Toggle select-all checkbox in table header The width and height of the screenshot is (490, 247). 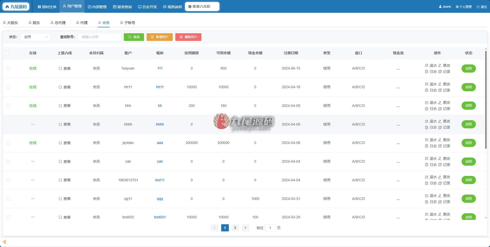coord(7,53)
